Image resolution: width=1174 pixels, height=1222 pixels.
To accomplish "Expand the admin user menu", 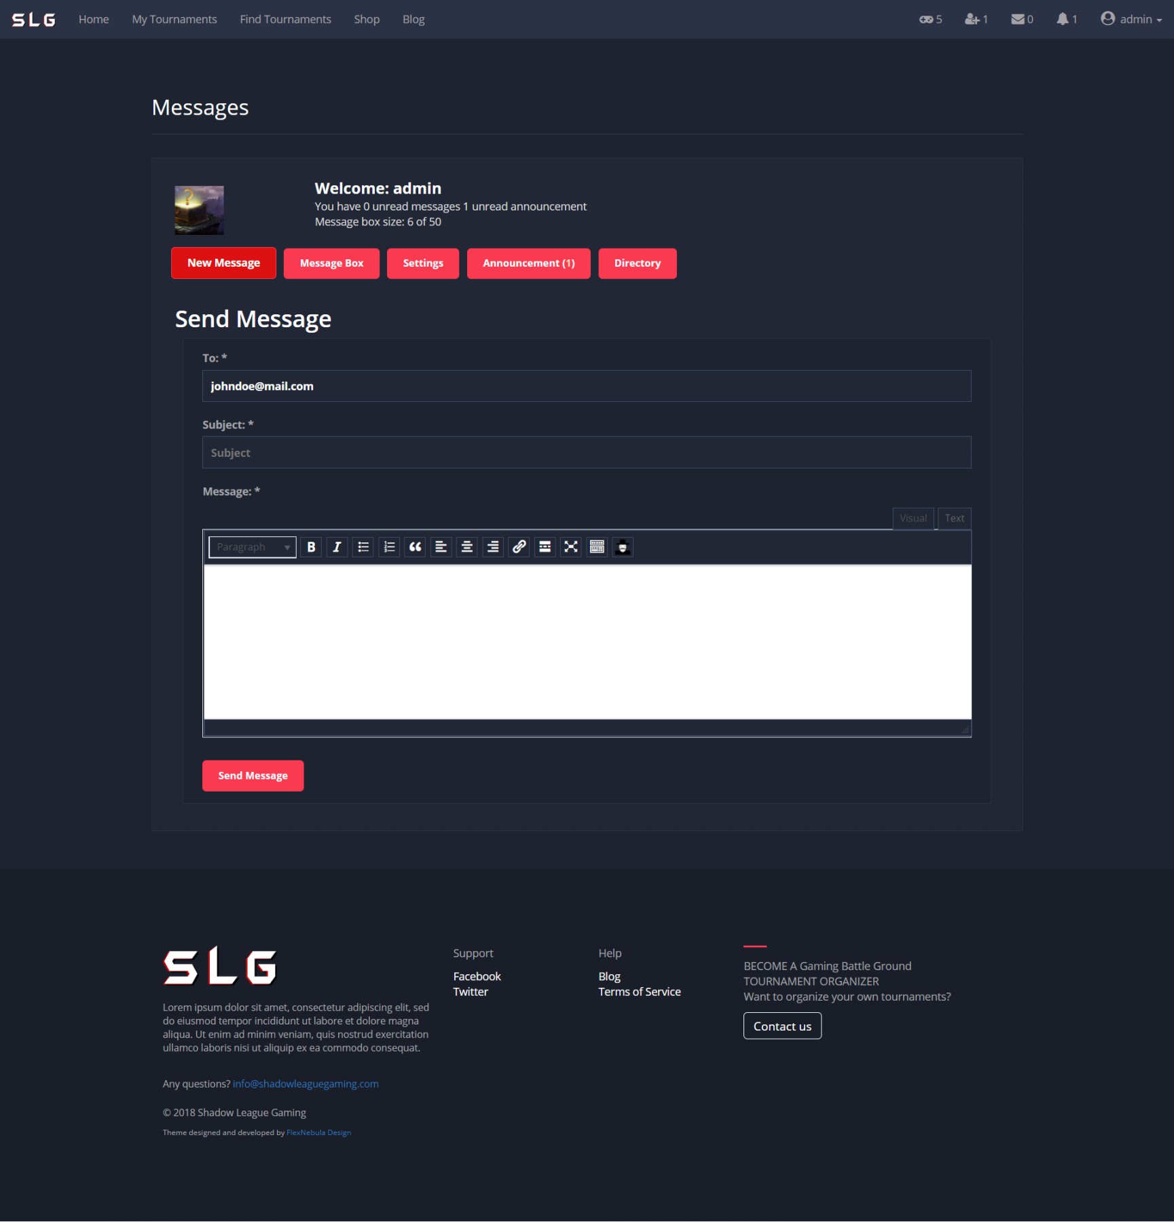I will pyautogui.click(x=1131, y=20).
